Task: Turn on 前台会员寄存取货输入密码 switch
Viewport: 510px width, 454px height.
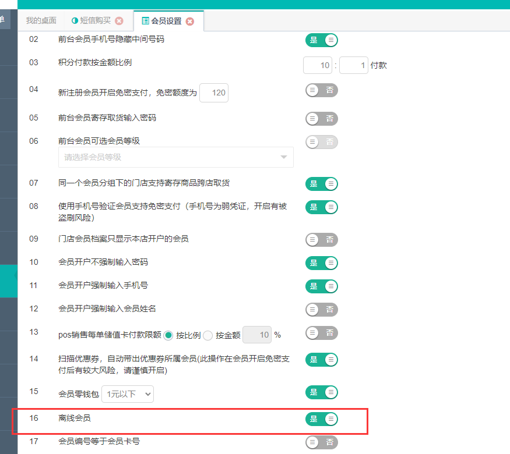Action: pyautogui.click(x=322, y=119)
